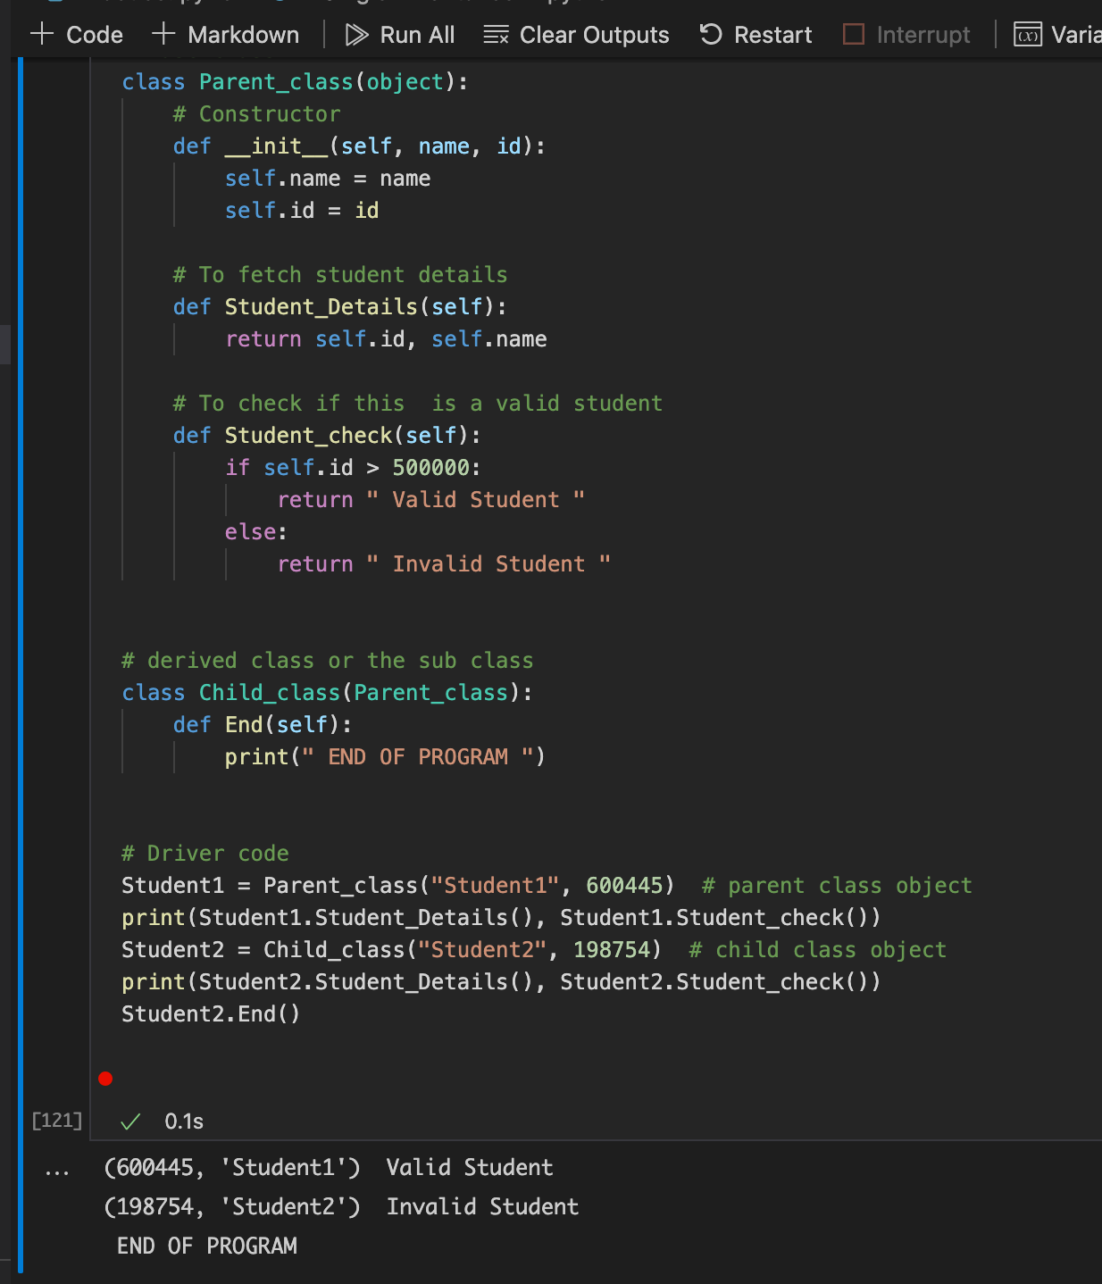This screenshot has width=1102, height=1284.
Task: Click the Code button to insert a cell
Action: click(x=75, y=34)
